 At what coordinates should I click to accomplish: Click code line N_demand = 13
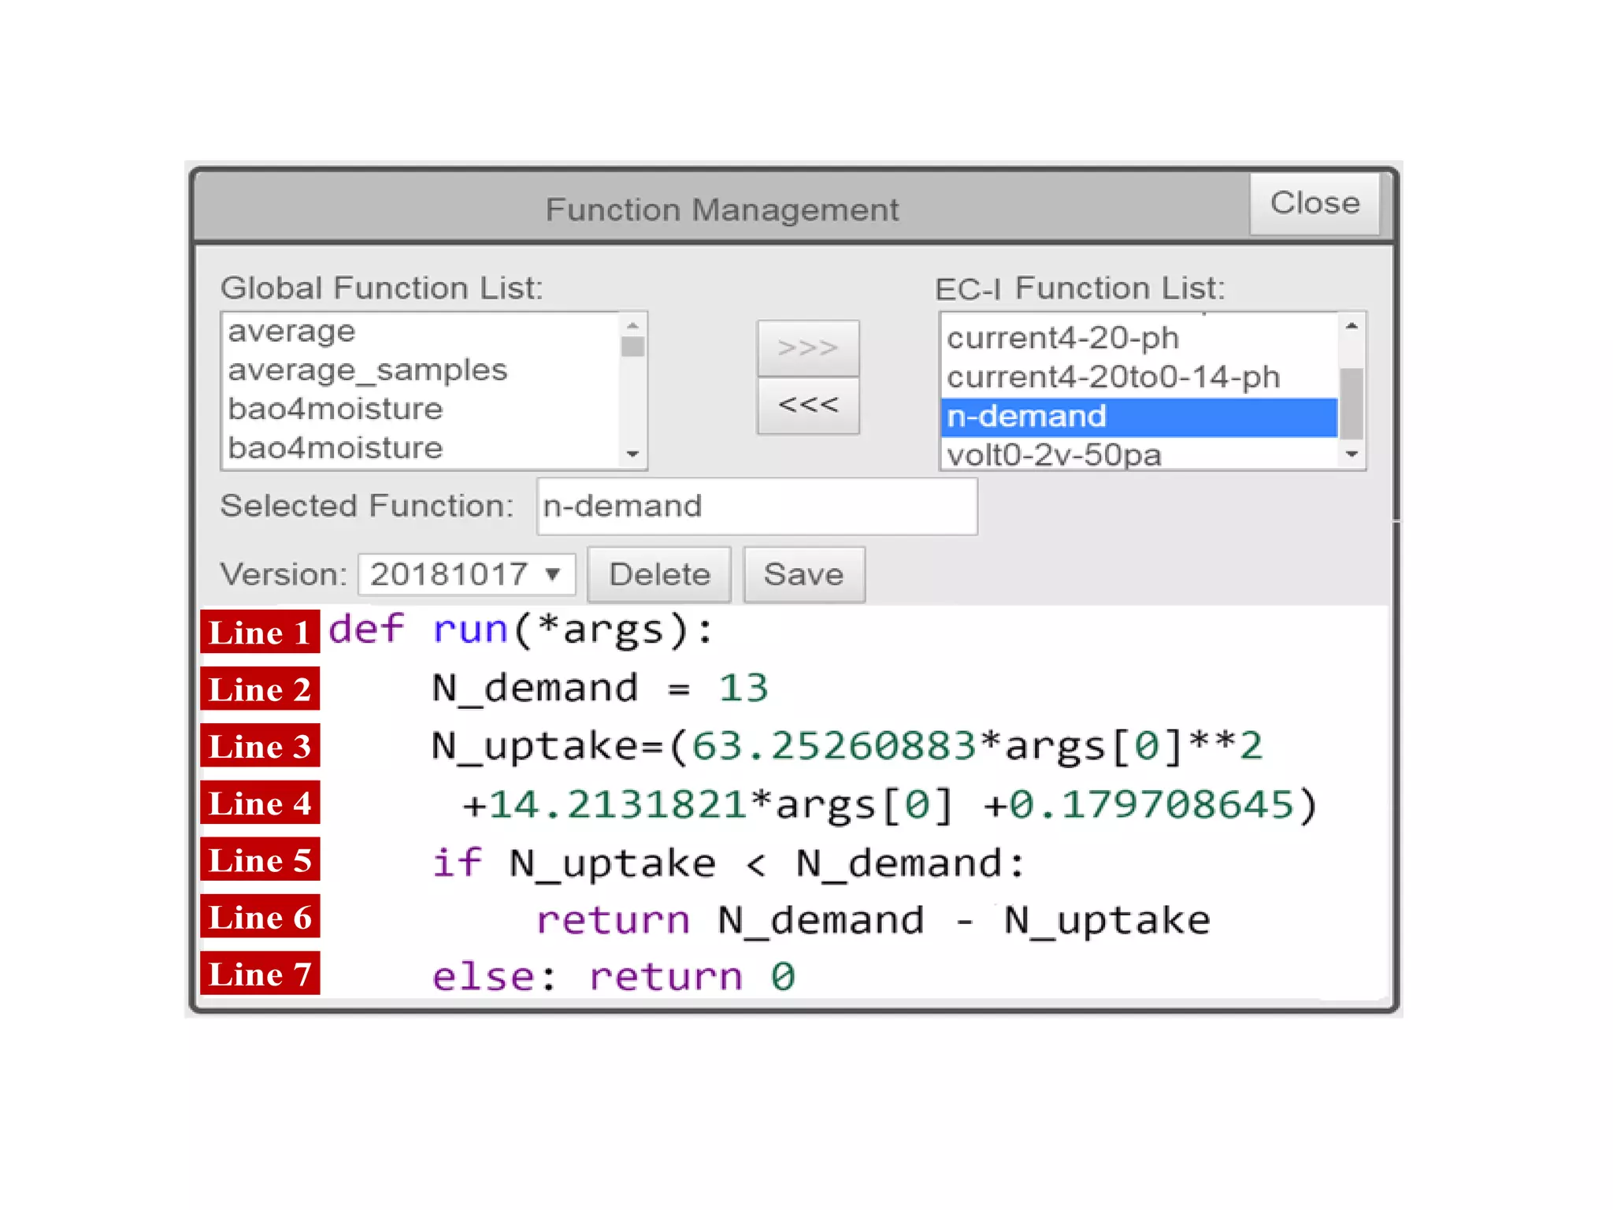(600, 689)
